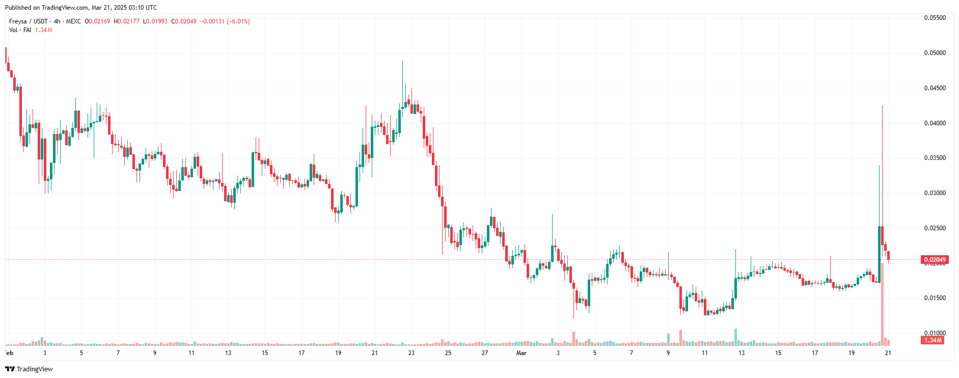The image size is (959, 378).
Task: Click the 0.04500 price axis label
Action: coord(935,88)
